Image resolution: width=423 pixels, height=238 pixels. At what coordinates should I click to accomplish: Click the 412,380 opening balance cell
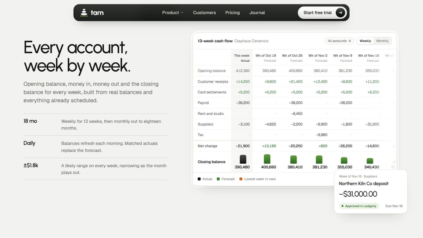pos(243,71)
